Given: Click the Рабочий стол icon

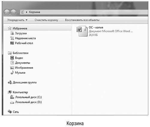Looking at the screenshot, I should pos(12,43).
